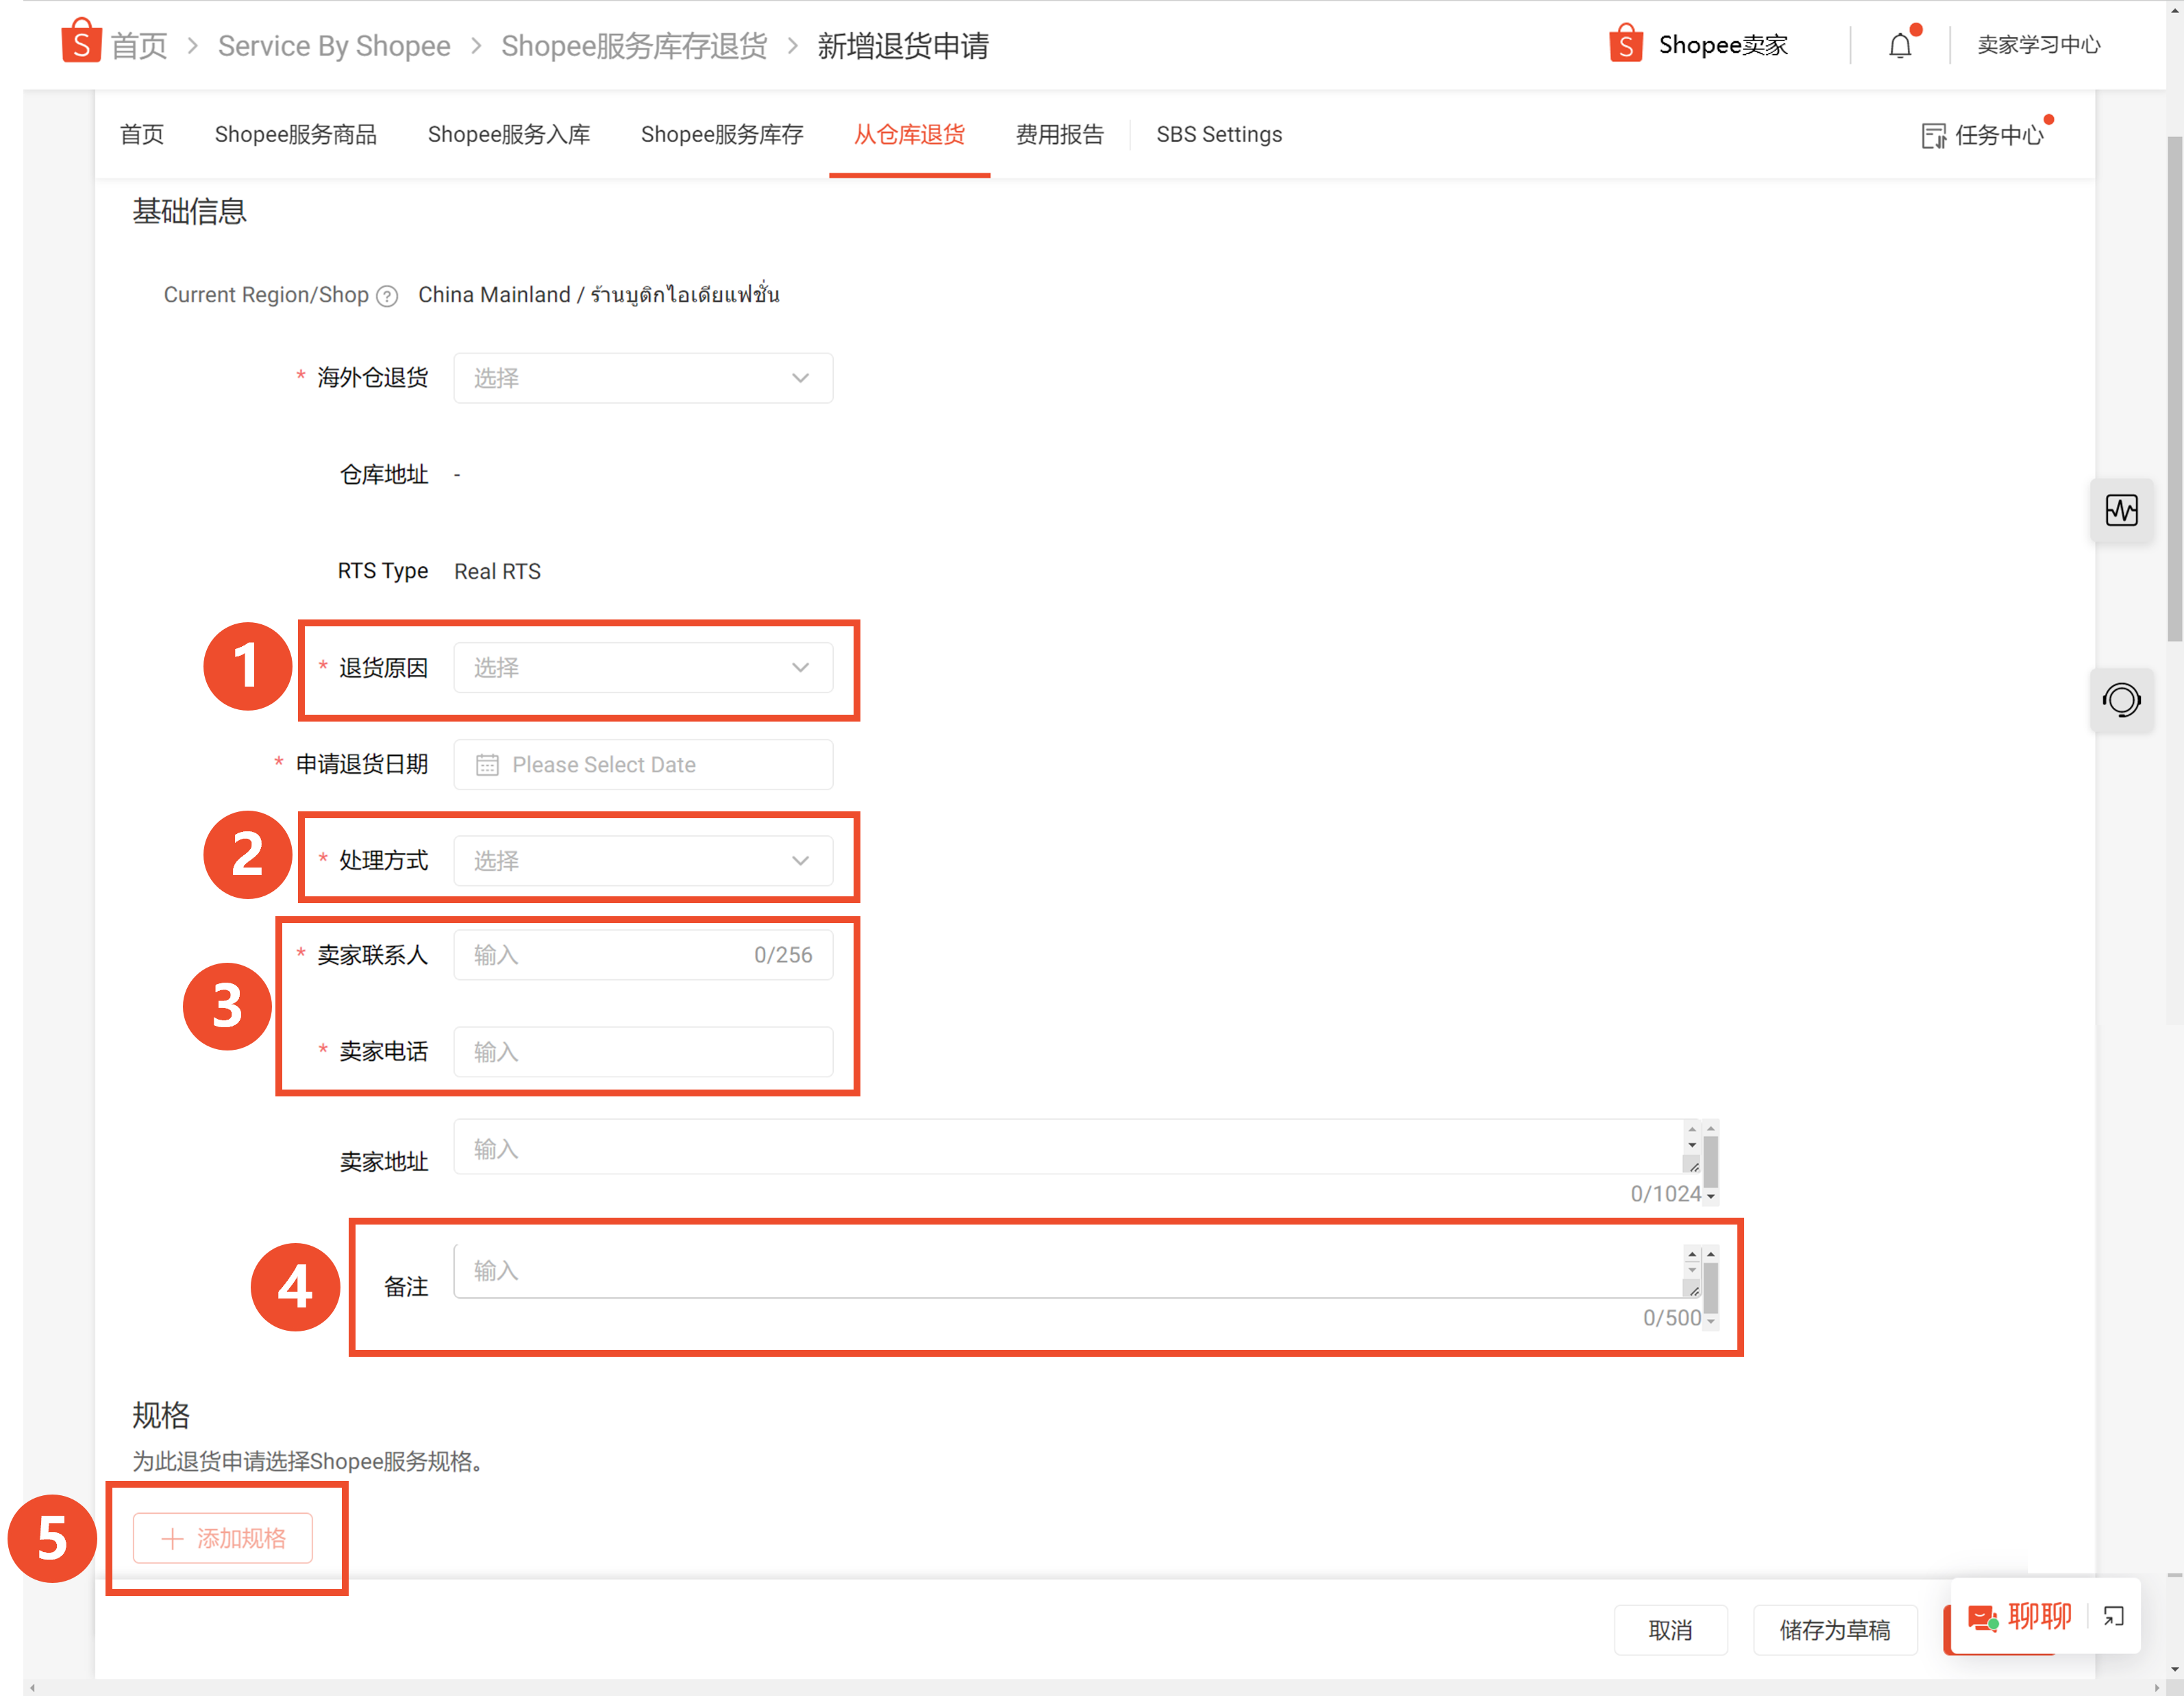
Task: Click the Shopee卖家 logo icon
Action: [1626, 44]
